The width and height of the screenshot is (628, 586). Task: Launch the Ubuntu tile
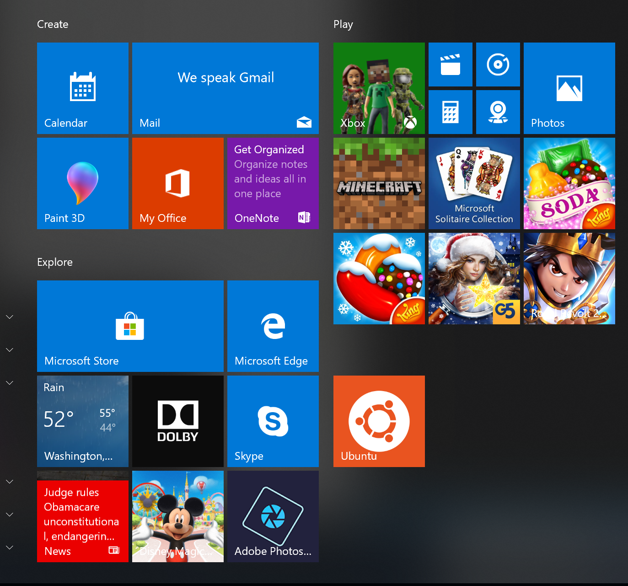tap(379, 421)
